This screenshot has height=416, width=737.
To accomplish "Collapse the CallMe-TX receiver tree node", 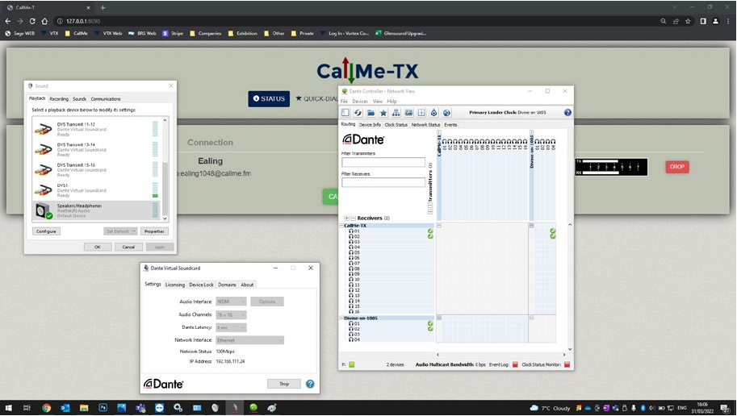I will pos(341,226).
